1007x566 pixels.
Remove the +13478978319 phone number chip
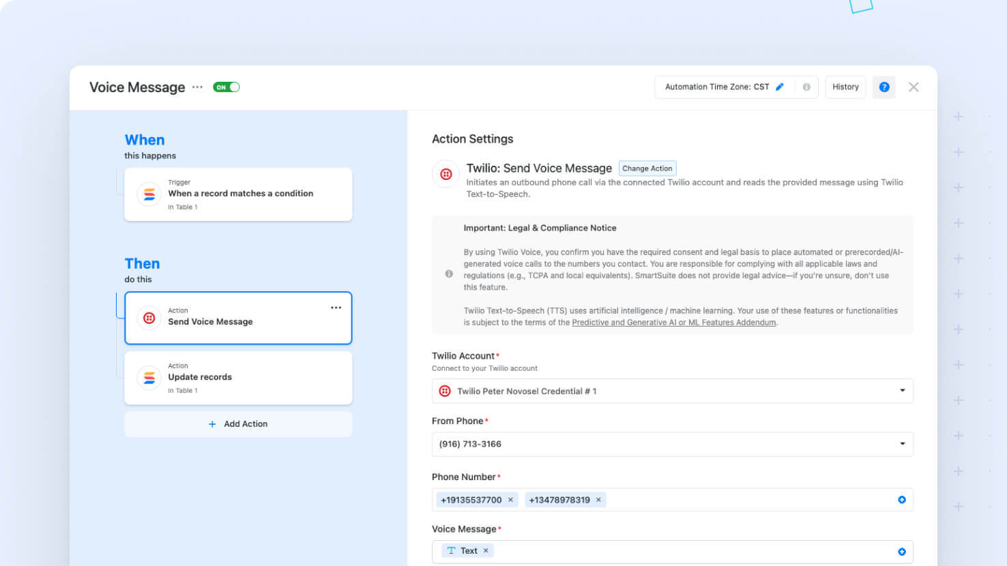point(598,500)
